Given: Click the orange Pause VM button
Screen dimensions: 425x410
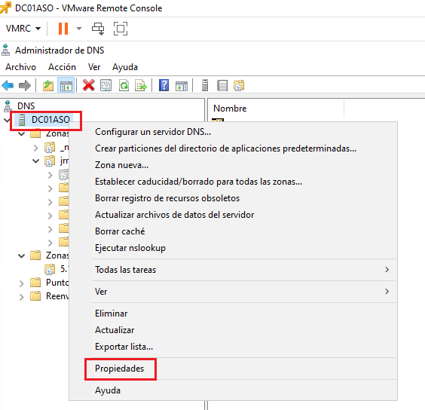Looking at the screenshot, I should 63,29.
